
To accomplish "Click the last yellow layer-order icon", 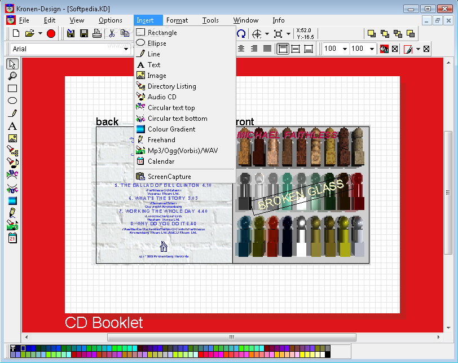I will coord(411,34).
